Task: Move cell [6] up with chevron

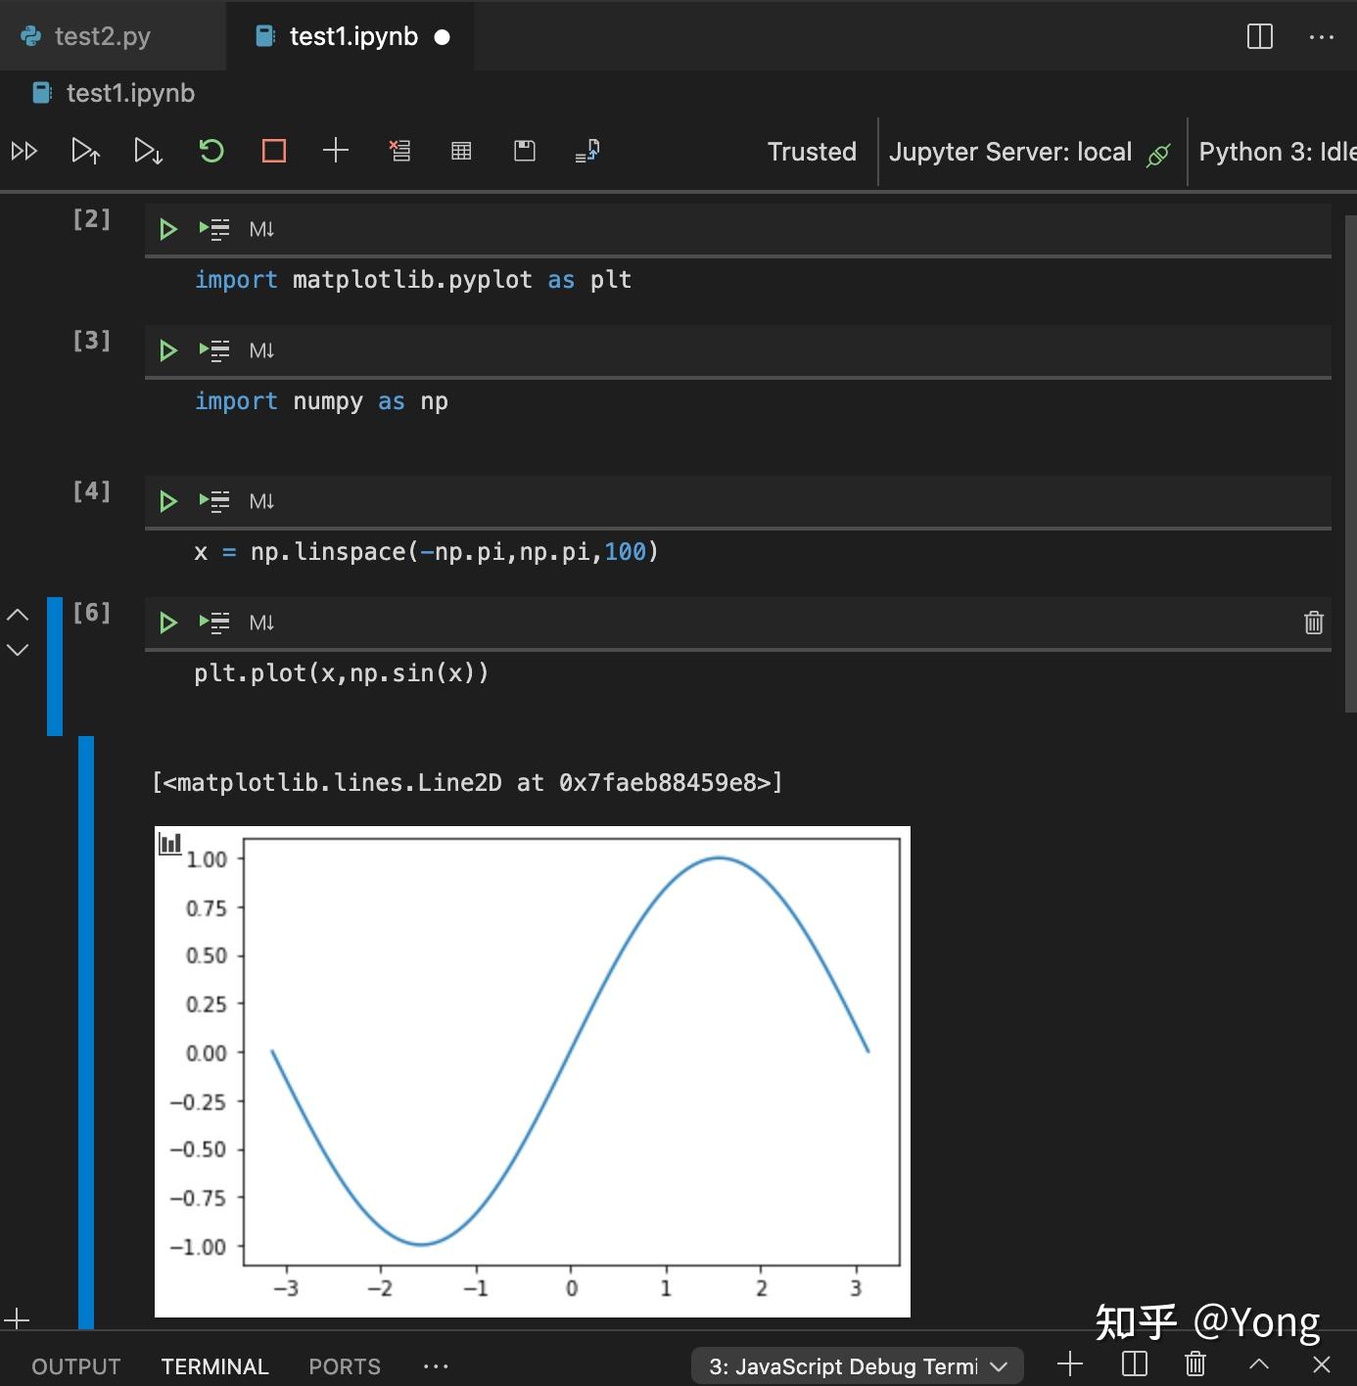Action: 18,615
